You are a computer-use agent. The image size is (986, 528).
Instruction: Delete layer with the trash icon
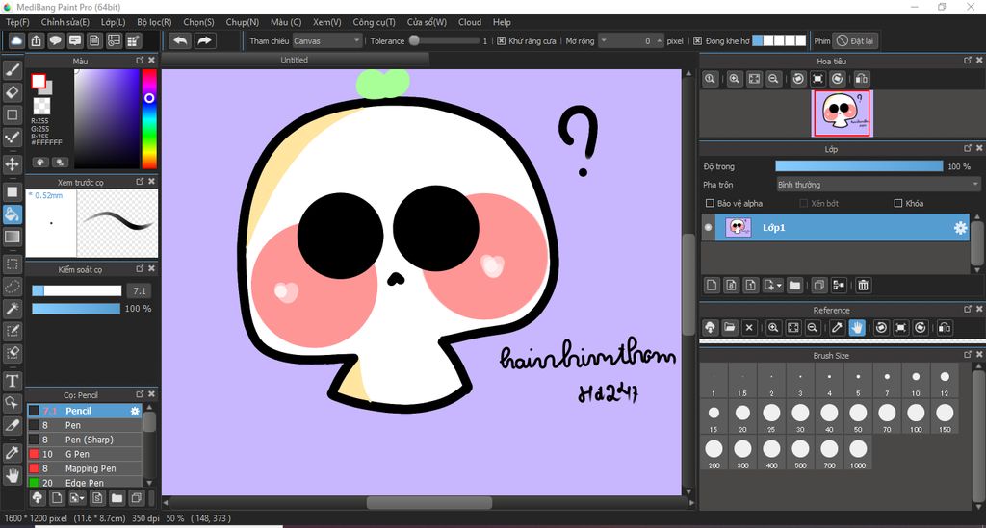point(864,286)
